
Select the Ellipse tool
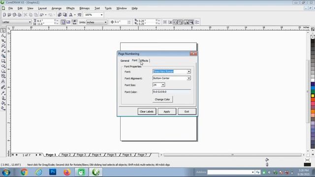pos(3,66)
